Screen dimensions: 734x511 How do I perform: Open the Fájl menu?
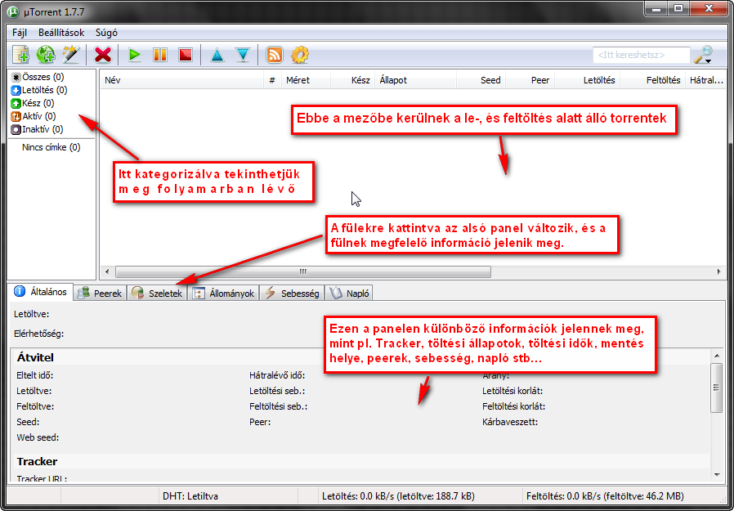(20, 33)
